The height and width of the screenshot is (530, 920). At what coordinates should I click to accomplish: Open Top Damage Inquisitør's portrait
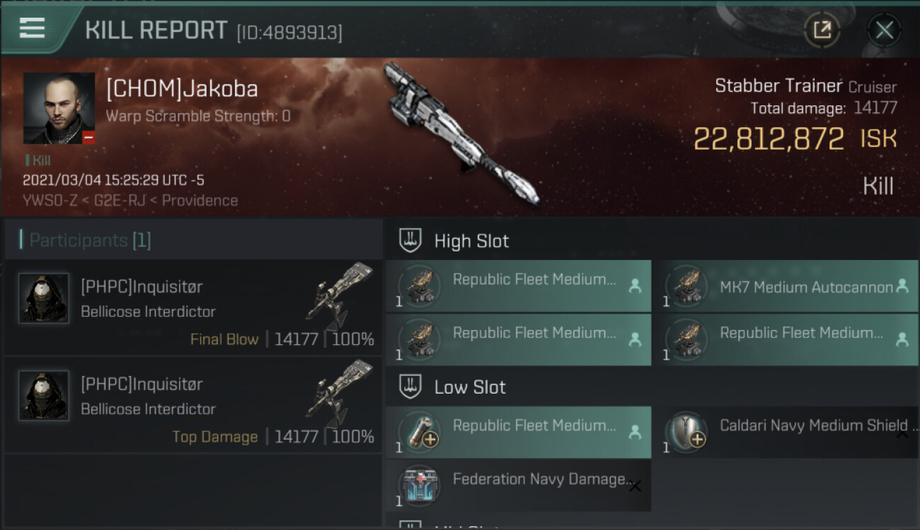pos(44,396)
